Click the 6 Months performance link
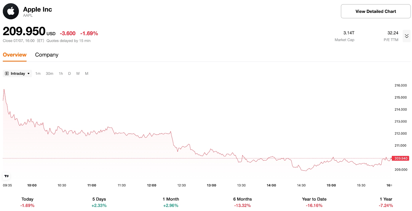412x211 pixels. click(242, 202)
